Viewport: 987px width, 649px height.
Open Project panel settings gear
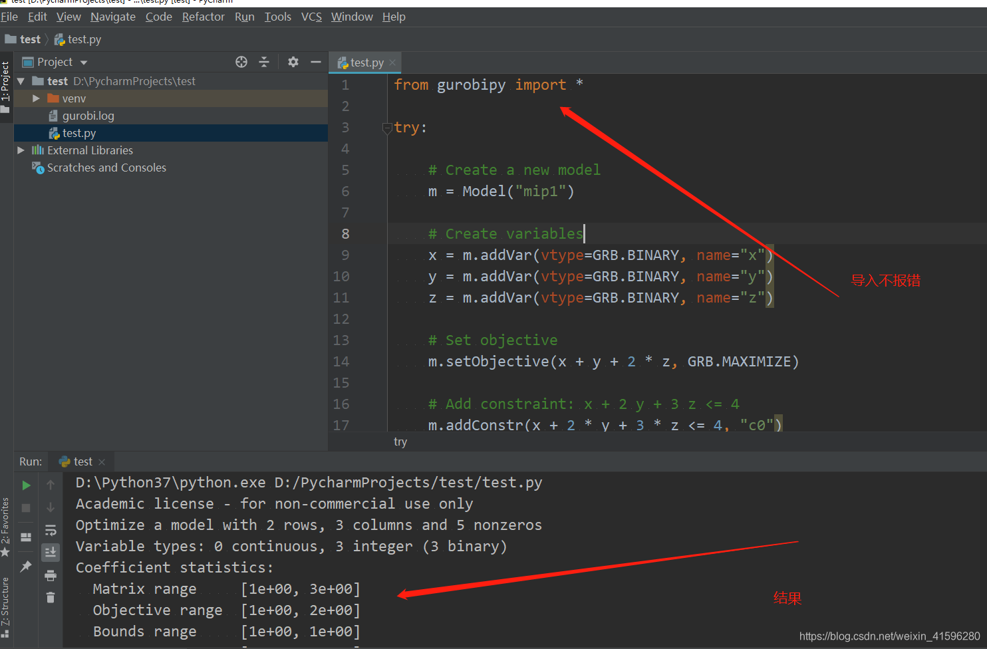click(293, 62)
